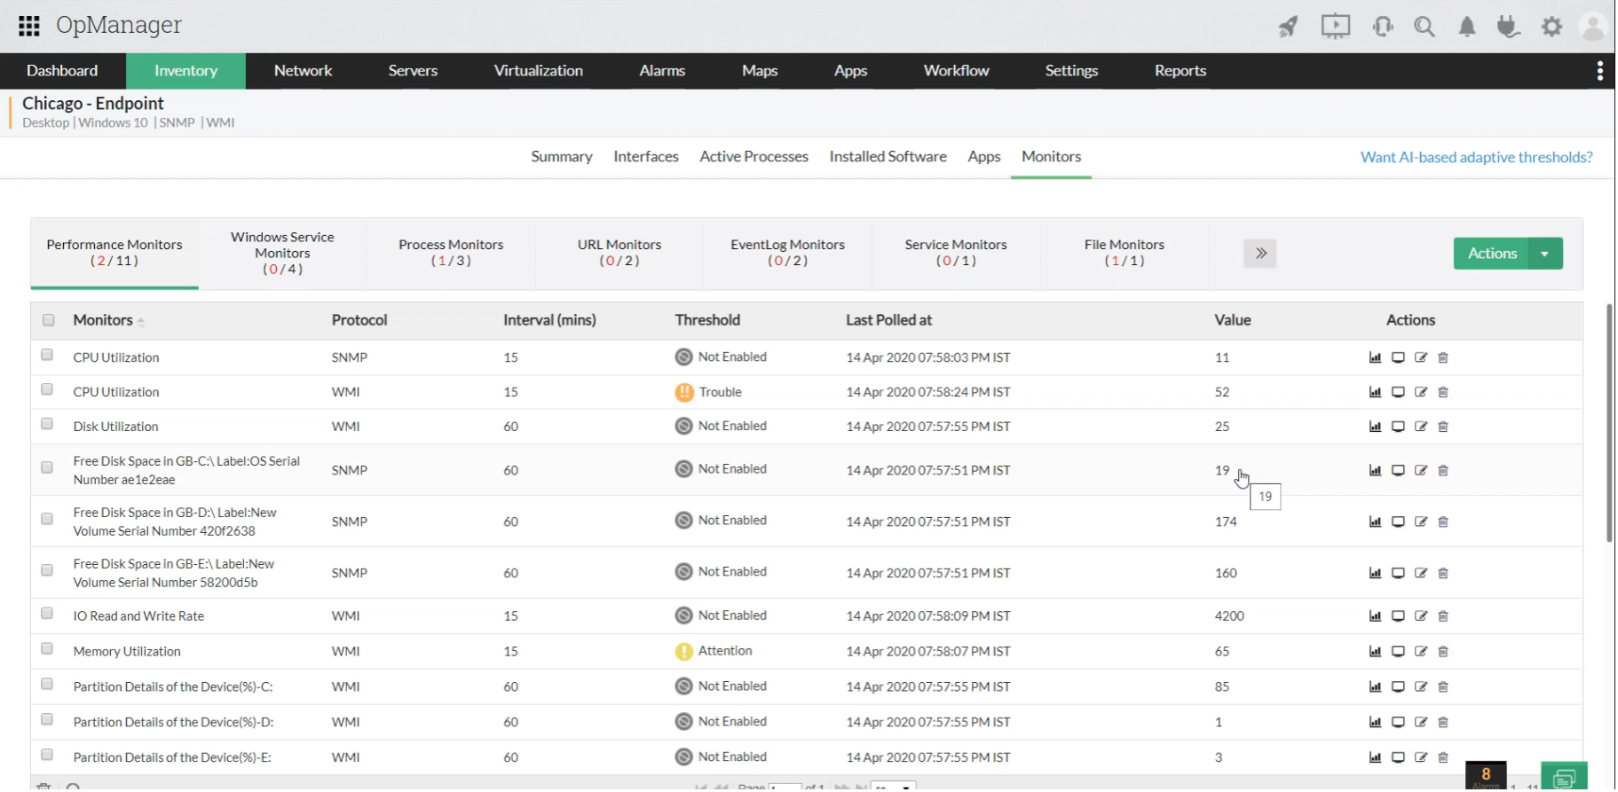Image resolution: width=1618 pixels, height=792 pixels.
Task: Open the 8 Alarms counter badge
Action: pyautogui.click(x=1486, y=777)
